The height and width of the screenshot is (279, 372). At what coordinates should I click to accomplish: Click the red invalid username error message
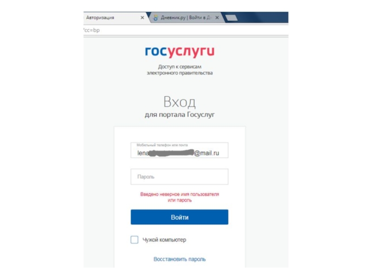[179, 197]
